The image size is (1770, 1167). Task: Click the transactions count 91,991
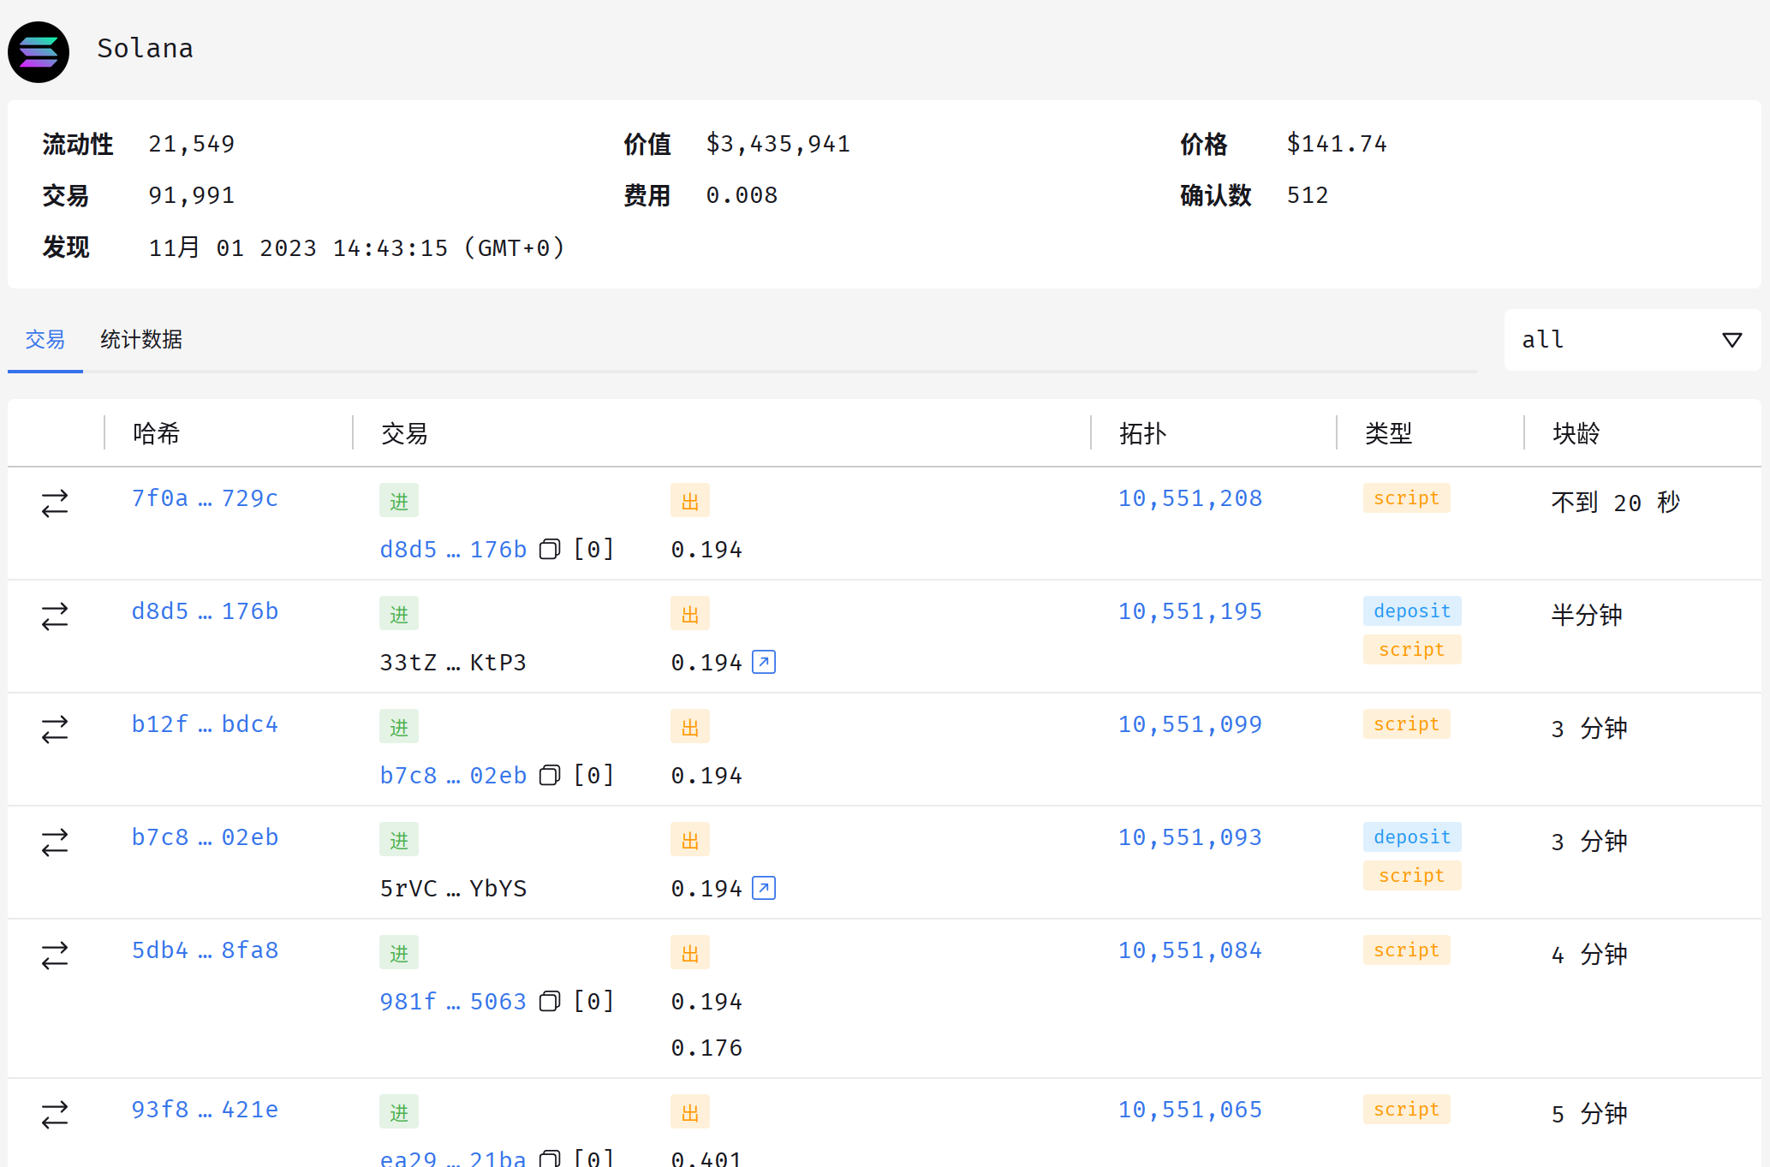click(x=192, y=195)
